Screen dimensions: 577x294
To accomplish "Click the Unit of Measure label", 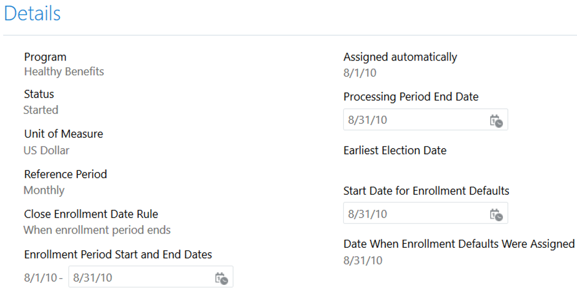I will coord(63,134).
